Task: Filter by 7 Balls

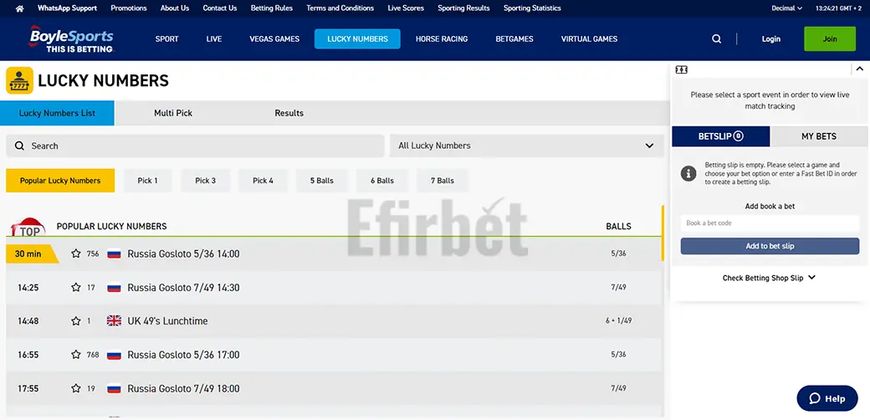Action: click(443, 181)
